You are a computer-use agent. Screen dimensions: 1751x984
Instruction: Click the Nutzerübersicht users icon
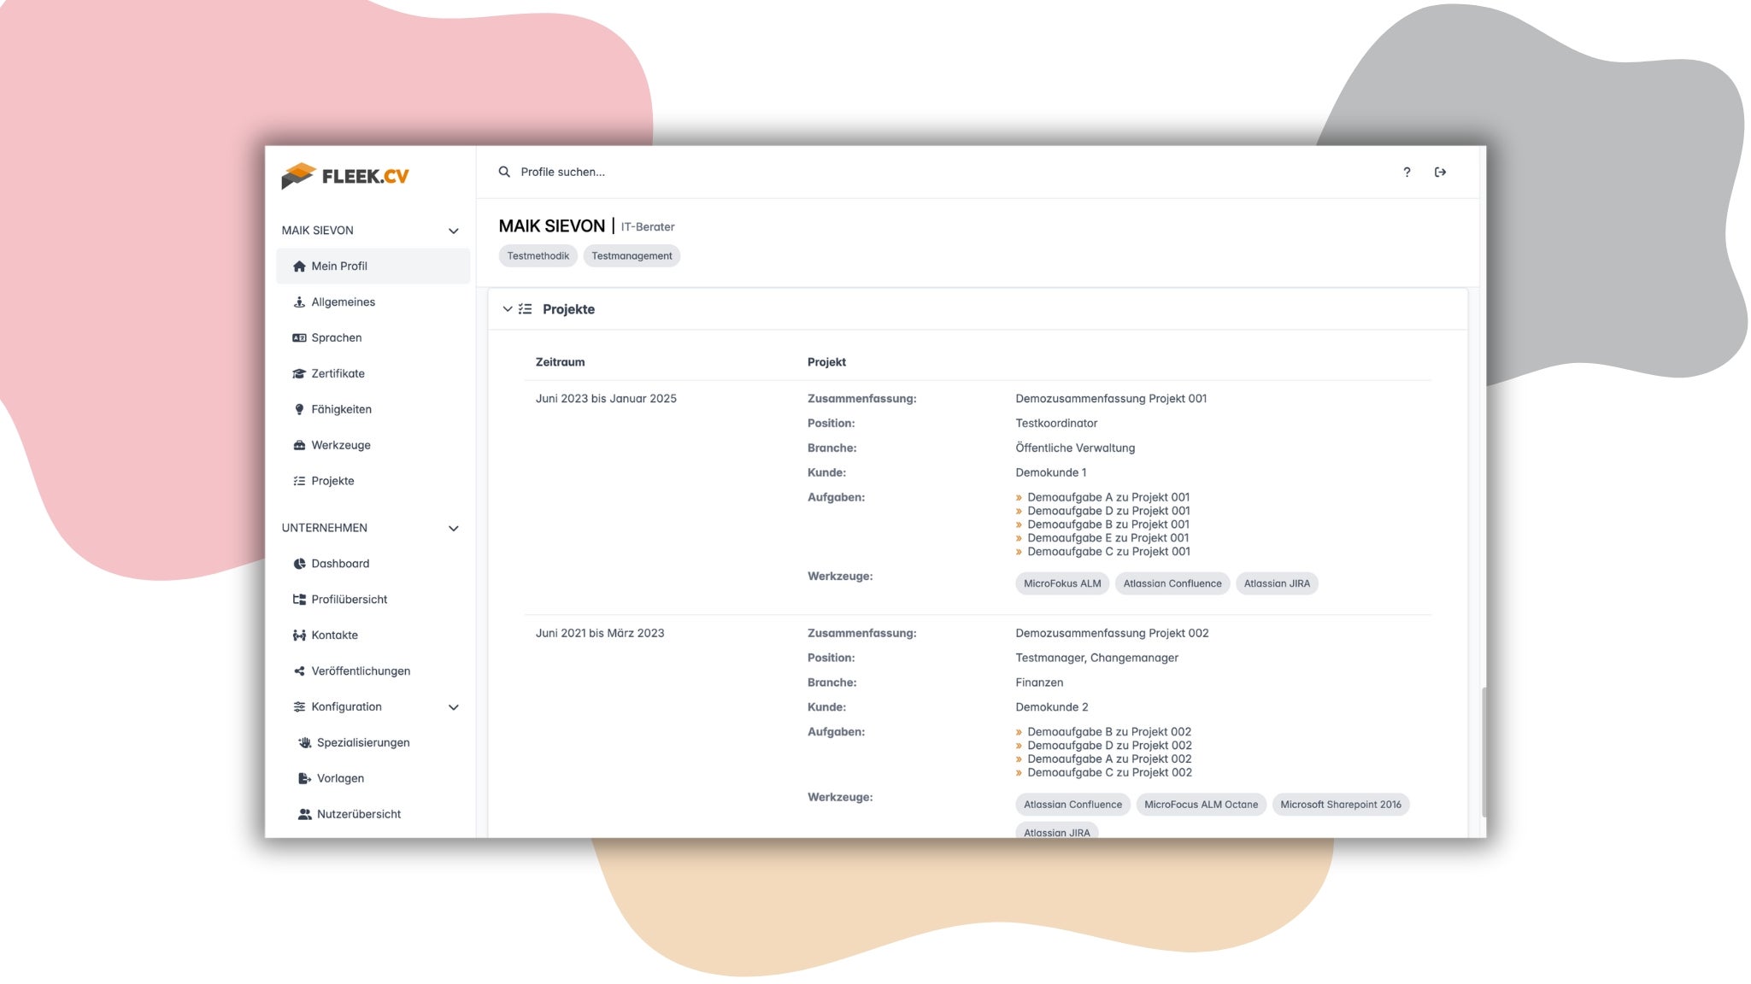(x=304, y=815)
